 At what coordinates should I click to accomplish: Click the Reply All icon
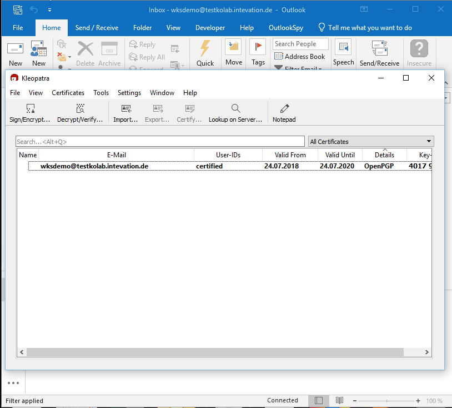(133, 57)
